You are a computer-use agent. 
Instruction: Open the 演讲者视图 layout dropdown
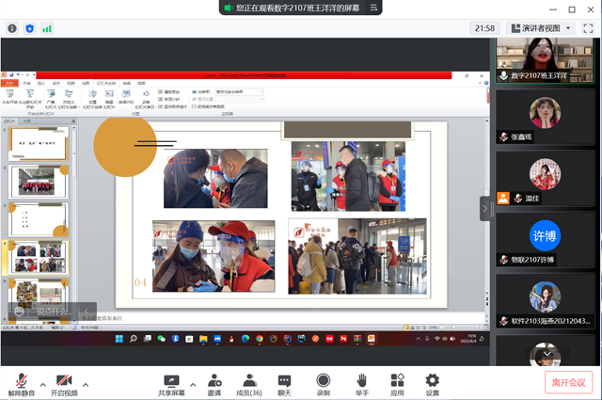(542, 28)
